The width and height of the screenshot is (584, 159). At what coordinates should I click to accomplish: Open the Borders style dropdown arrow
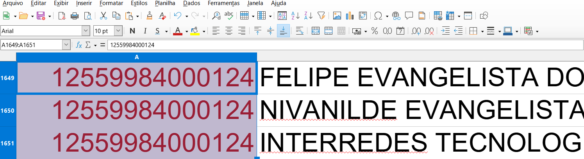click(x=482, y=31)
